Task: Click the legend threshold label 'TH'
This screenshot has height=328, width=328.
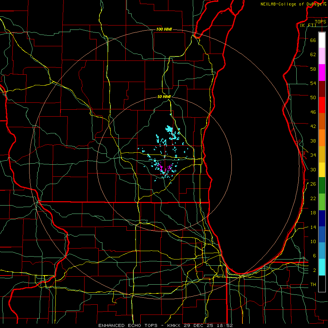Action: [x=313, y=285]
